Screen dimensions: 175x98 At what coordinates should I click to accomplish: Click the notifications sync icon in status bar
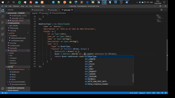(x=166, y=93)
